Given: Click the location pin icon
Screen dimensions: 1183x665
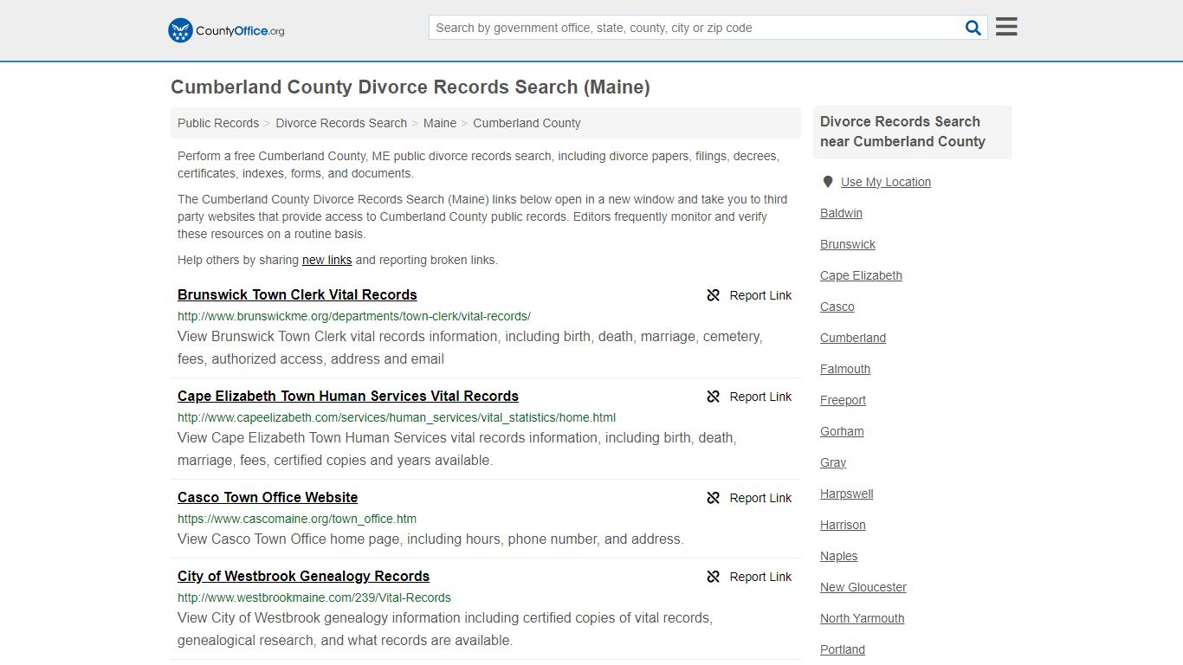Looking at the screenshot, I should 827,182.
